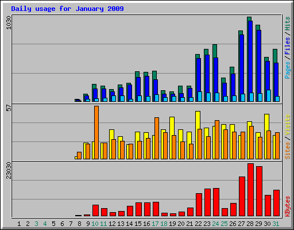Click green weekend day label 11
294x230 pixels.
click(x=103, y=224)
